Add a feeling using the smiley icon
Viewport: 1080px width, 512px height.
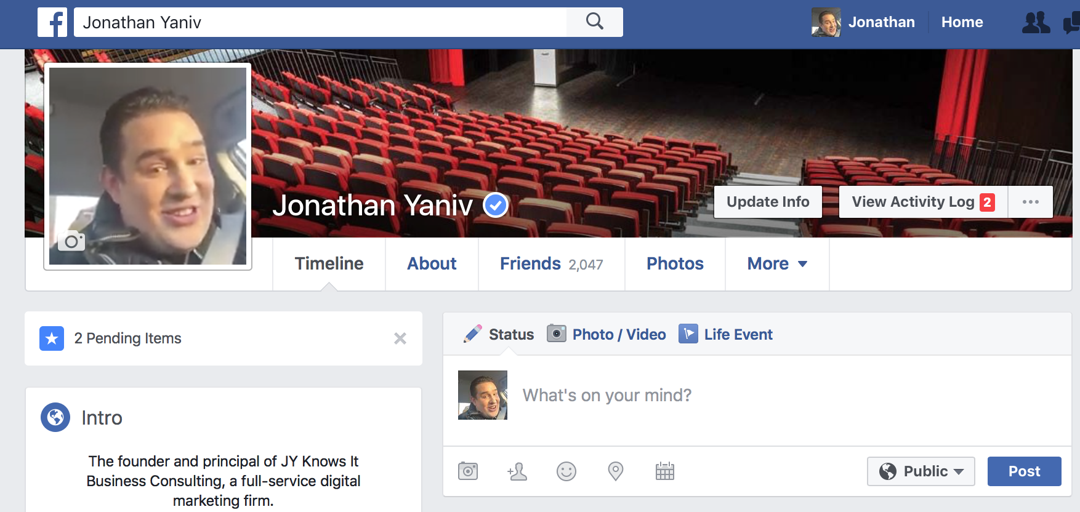click(x=566, y=471)
